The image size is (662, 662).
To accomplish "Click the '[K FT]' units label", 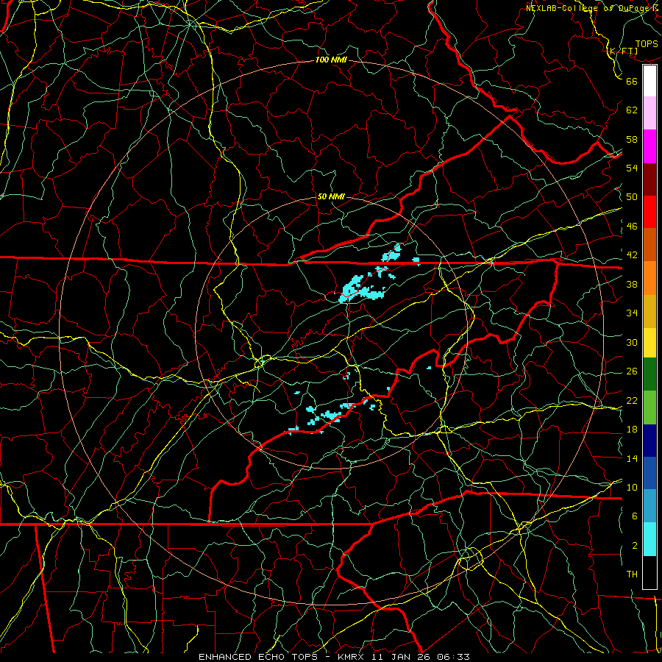I will pos(622,51).
